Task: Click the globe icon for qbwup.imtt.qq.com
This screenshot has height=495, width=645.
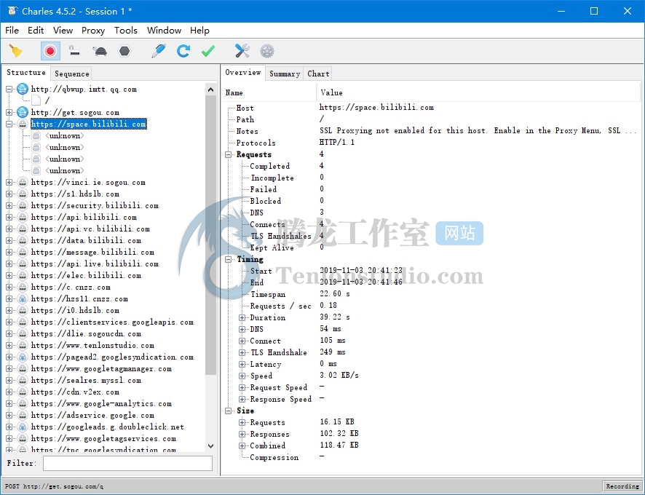Action: pyautogui.click(x=23, y=89)
